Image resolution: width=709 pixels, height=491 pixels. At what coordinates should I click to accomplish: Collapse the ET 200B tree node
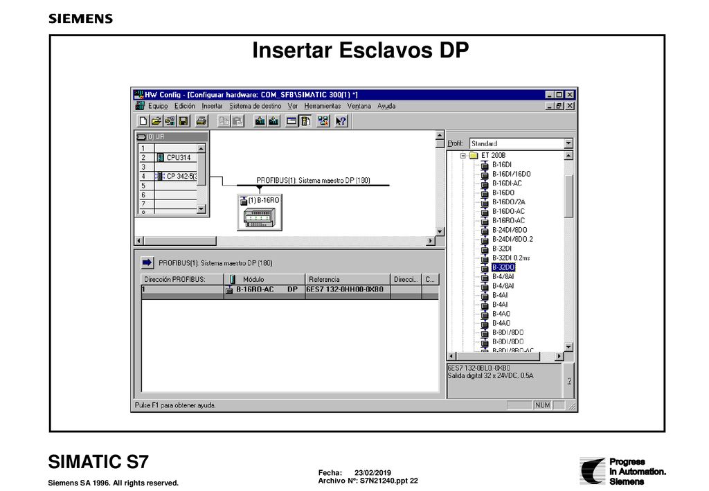click(463, 156)
